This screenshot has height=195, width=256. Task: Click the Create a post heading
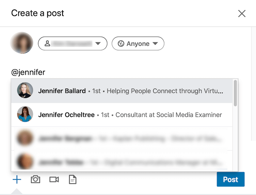38,13
